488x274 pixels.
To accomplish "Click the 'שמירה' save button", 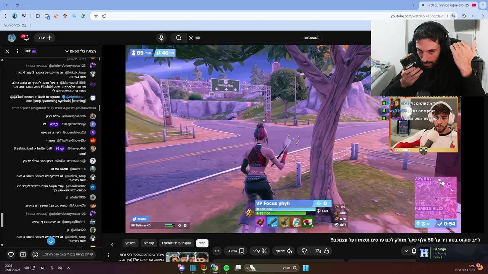I will 236,251.
